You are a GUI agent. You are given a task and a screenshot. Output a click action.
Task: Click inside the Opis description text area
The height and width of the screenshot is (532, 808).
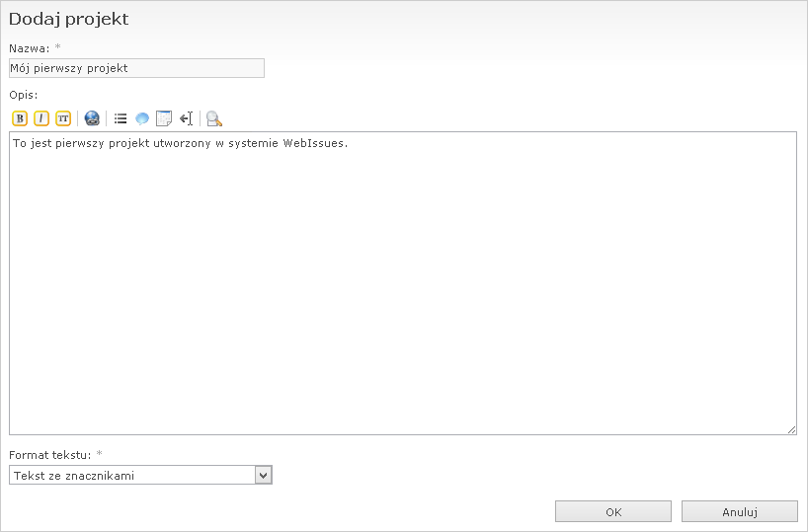402,286
